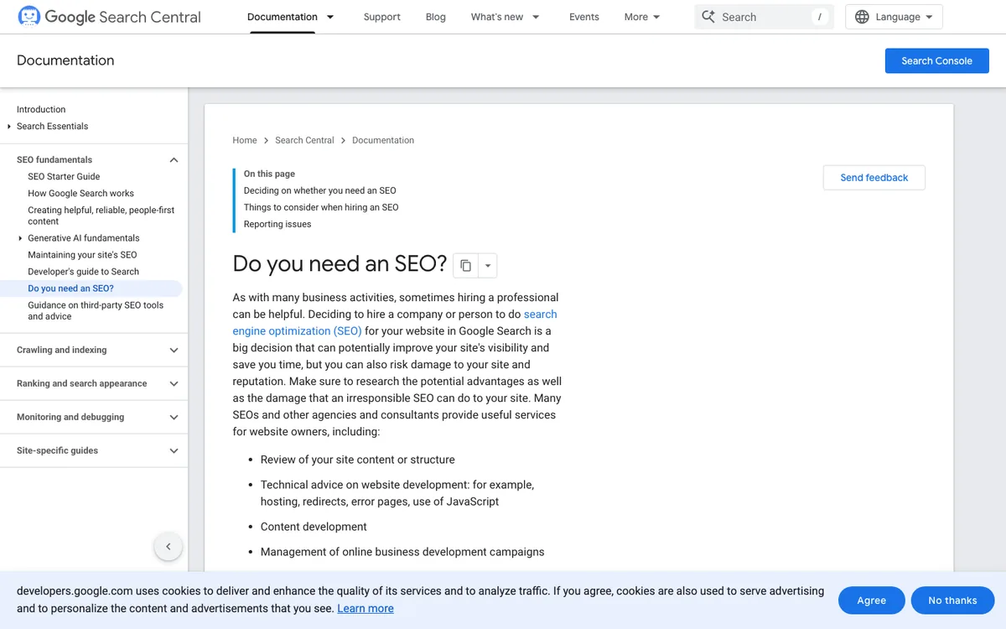1006x629 pixels.
Task: Open the Learn more cookie link
Action: pyautogui.click(x=366, y=608)
